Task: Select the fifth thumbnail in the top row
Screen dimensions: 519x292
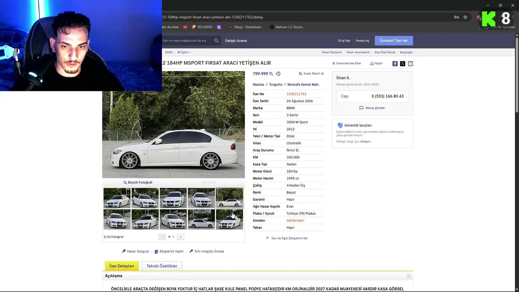Action: tap(229, 198)
